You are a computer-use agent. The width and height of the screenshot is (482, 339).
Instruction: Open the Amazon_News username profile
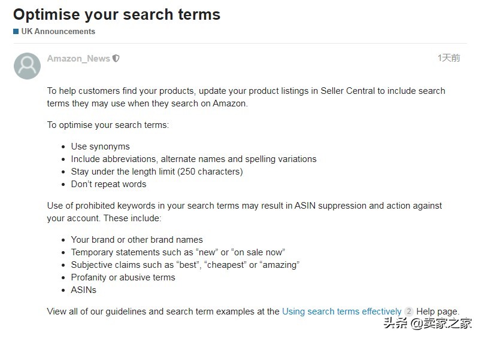click(x=78, y=59)
